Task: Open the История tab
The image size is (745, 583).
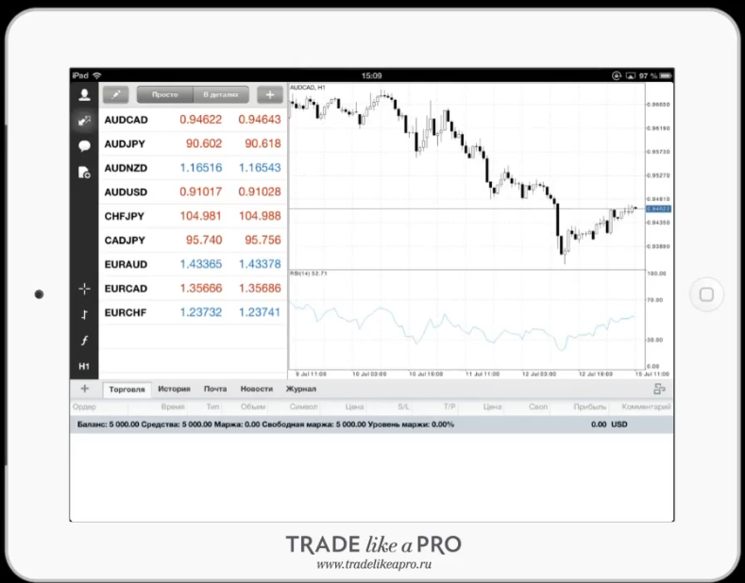Action: 174,389
